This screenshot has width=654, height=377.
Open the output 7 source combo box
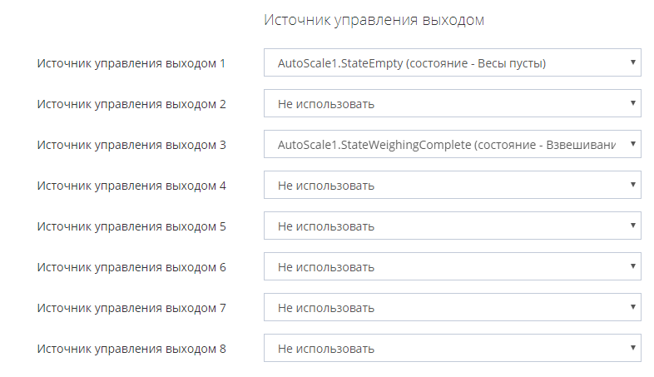(x=452, y=307)
